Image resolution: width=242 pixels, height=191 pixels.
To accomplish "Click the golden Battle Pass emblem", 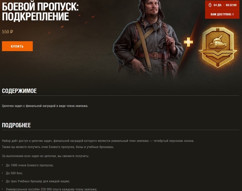I will pos(218,47).
